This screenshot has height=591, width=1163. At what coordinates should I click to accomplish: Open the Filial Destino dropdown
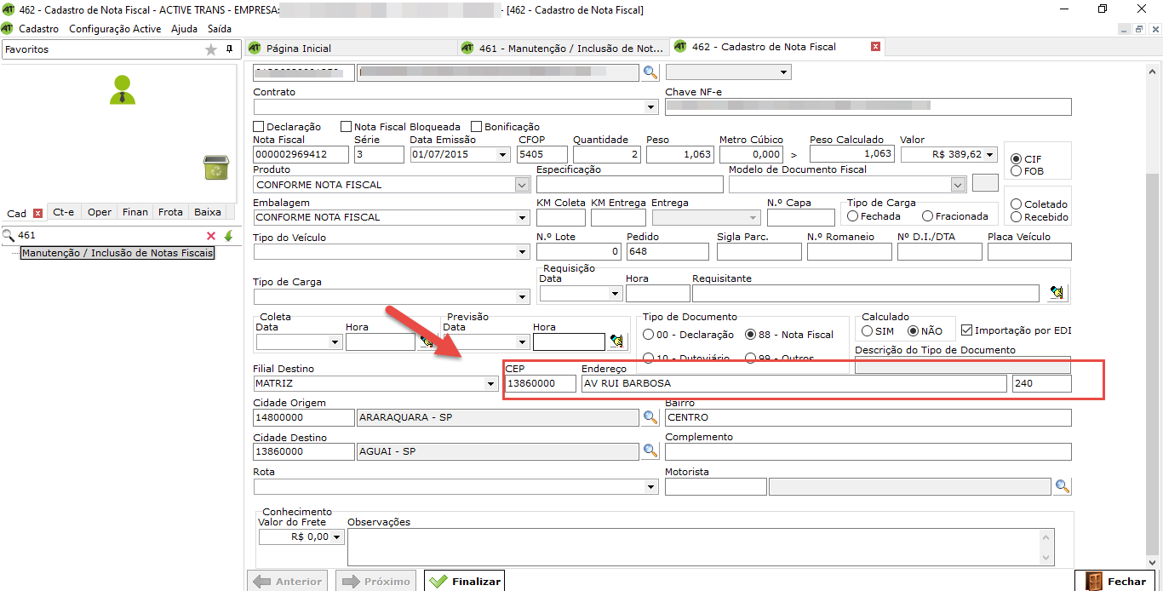tap(490, 384)
